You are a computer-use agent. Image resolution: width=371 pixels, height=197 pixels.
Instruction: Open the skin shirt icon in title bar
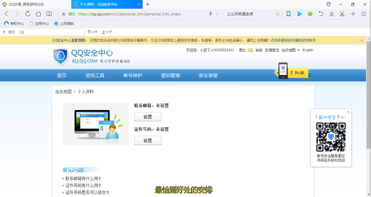[x=328, y=4]
